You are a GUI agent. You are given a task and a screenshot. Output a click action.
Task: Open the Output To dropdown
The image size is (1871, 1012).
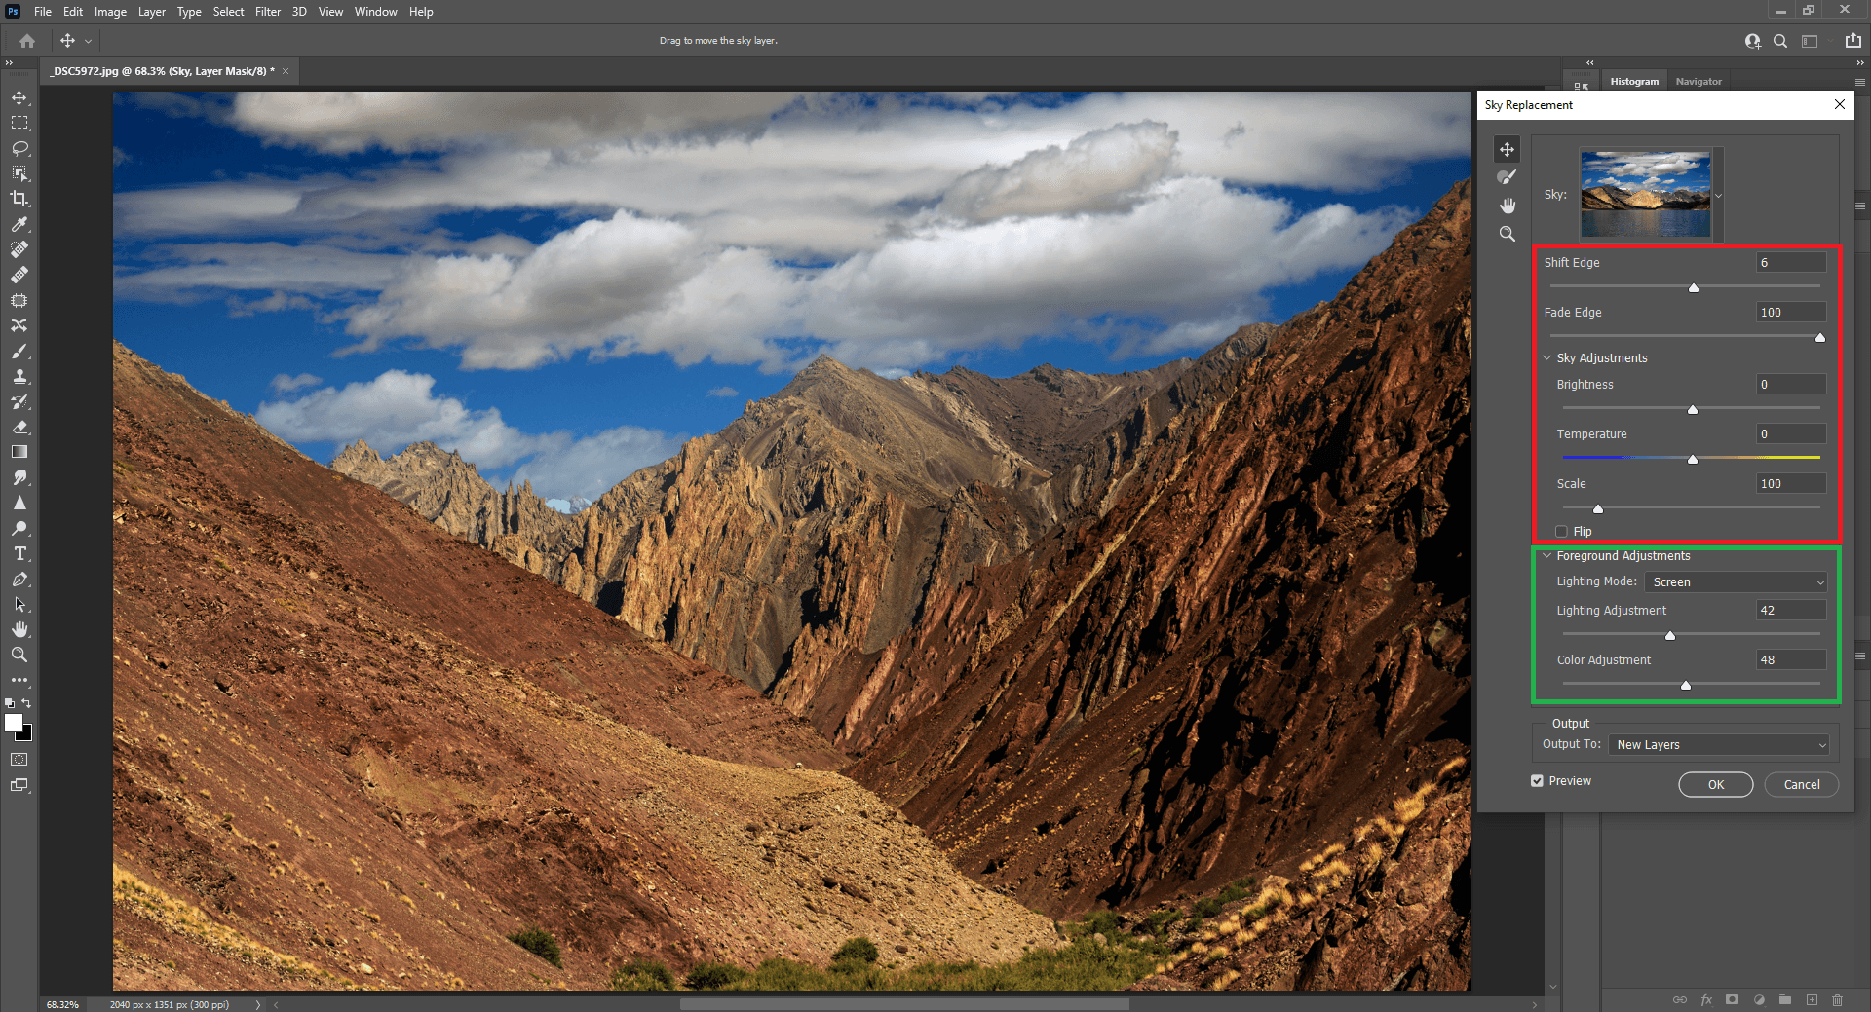click(1720, 745)
